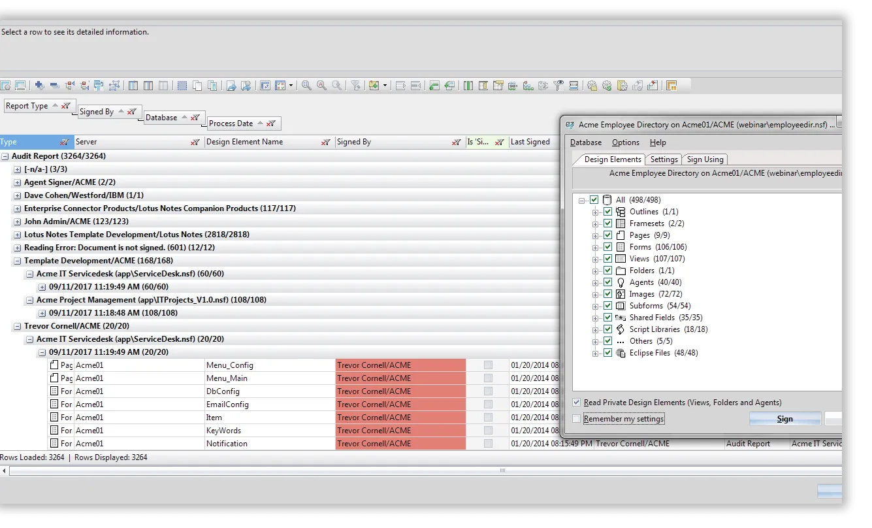This screenshot has height=528, width=872.
Task: Click the Script Libraries scroll icon
Action: (621, 329)
